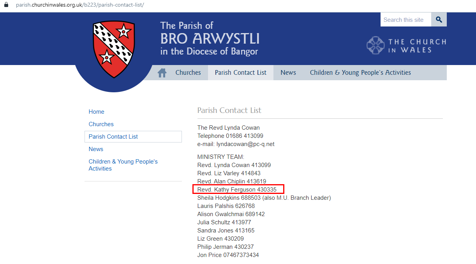The width and height of the screenshot is (476, 264).
Task: Click Revd. Lynda Cowan 413099 entry
Action: click(234, 165)
